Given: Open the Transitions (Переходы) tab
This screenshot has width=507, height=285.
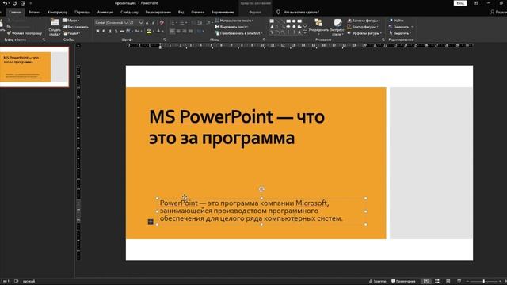Looking at the screenshot, I should (82, 13).
